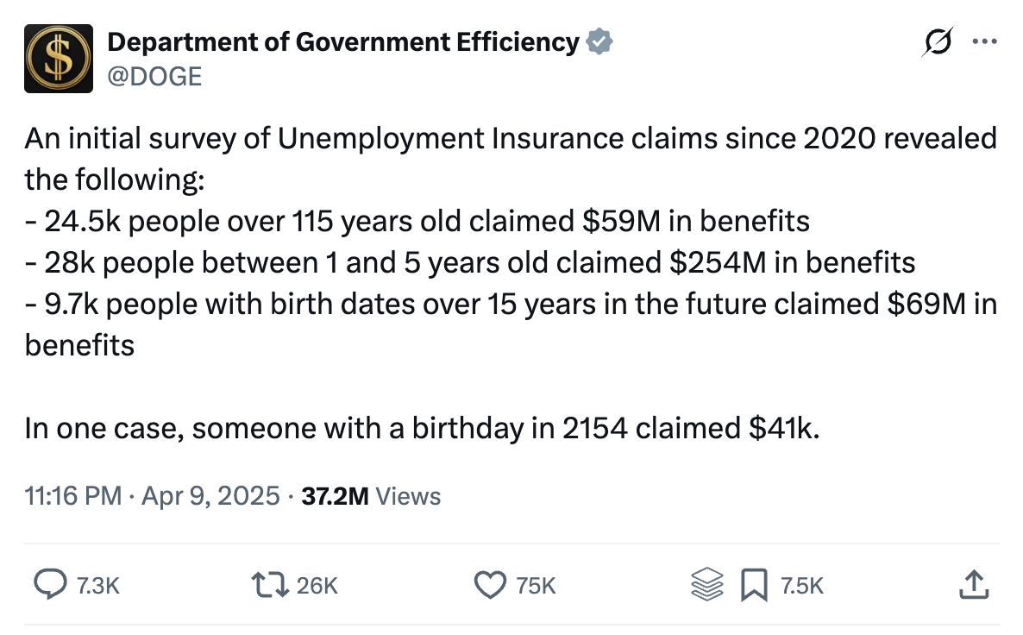
Task: Open the @DOGE handle link
Action: click(x=154, y=76)
